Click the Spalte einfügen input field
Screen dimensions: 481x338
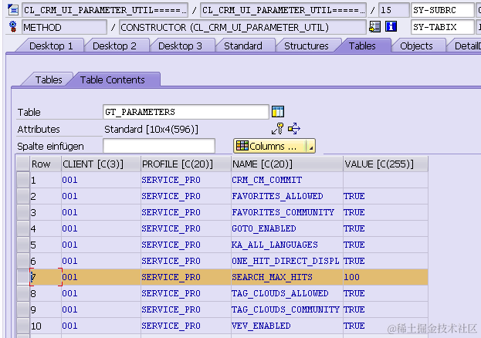(159, 146)
